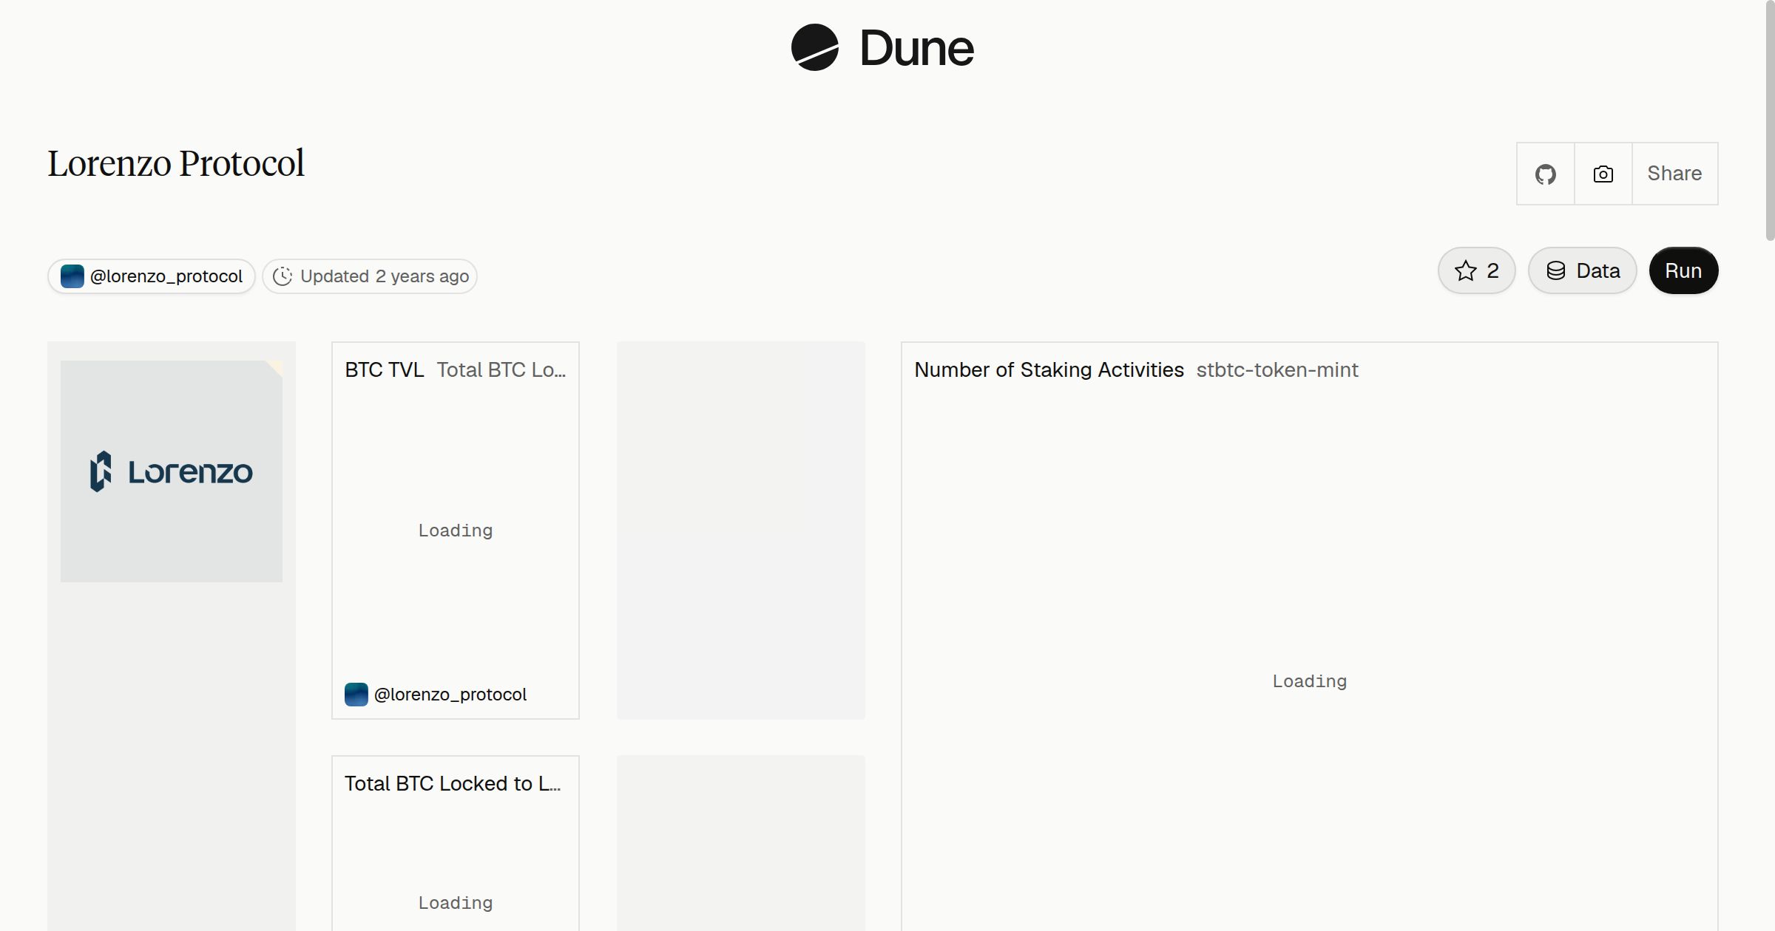Click the Share button
1775x931 pixels.
click(x=1674, y=174)
